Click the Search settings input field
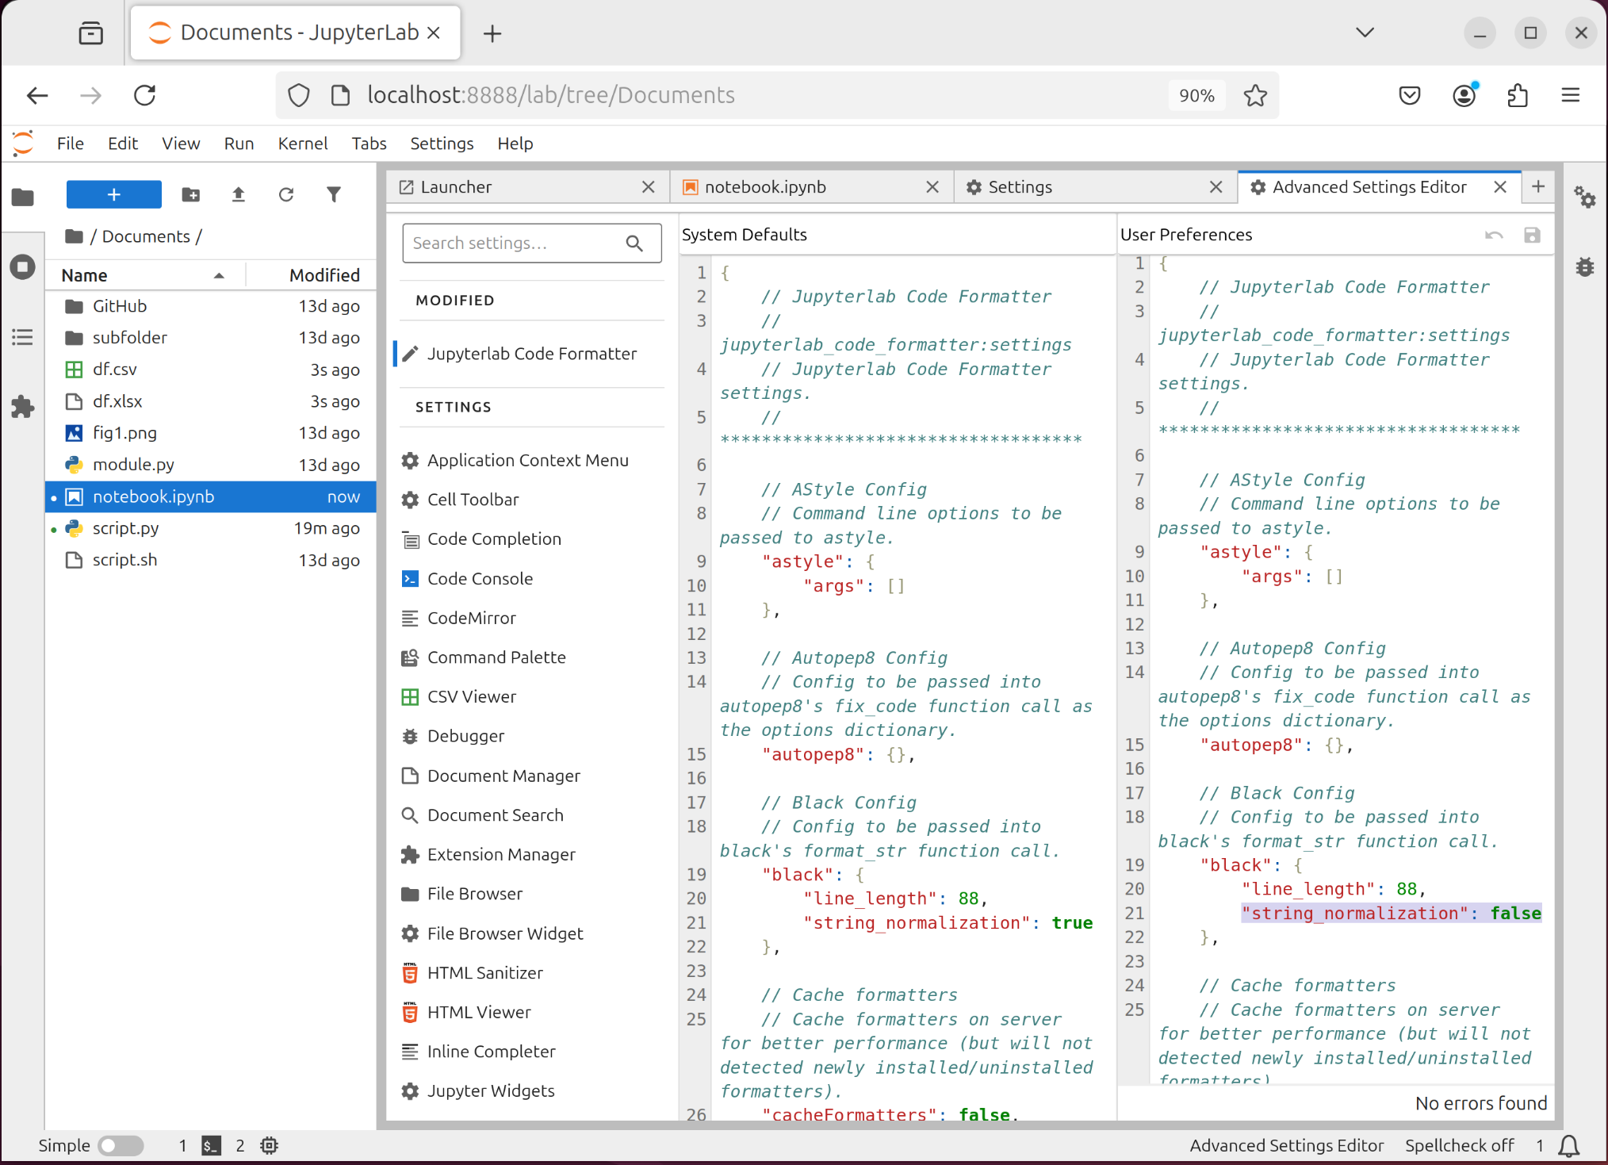1608x1165 pixels. 531,243
